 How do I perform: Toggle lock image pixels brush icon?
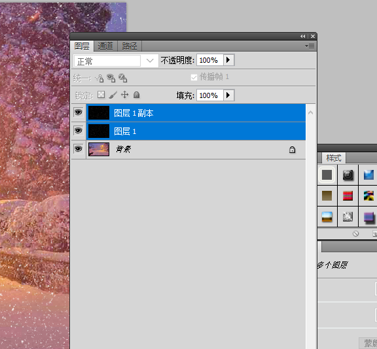point(113,95)
